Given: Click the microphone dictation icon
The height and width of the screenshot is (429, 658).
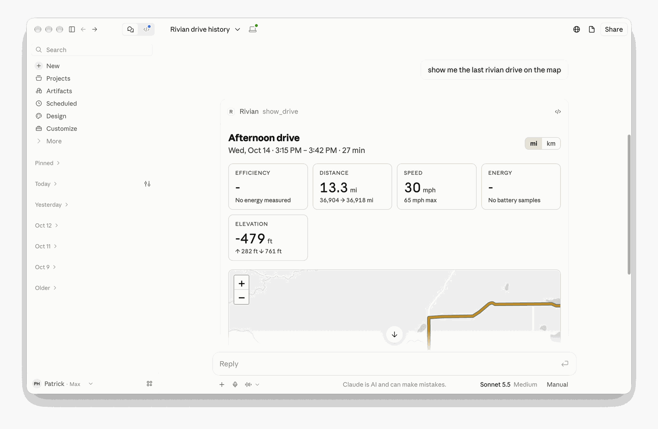Looking at the screenshot, I should [x=235, y=385].
